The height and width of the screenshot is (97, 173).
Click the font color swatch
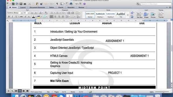click(x=34, y=17)
